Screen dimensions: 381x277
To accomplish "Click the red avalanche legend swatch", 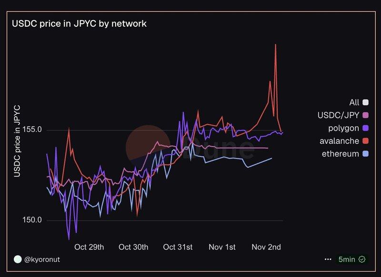I will tap(366, 141).
